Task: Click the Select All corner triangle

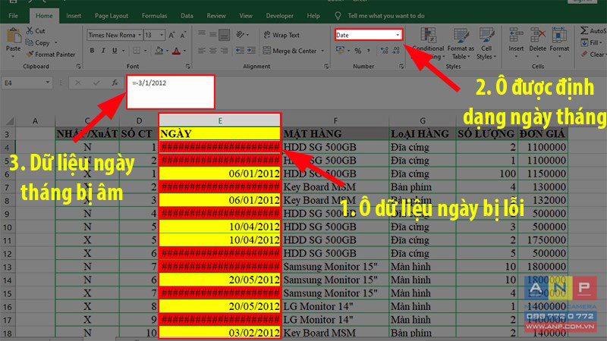Action: click(8, 121)
